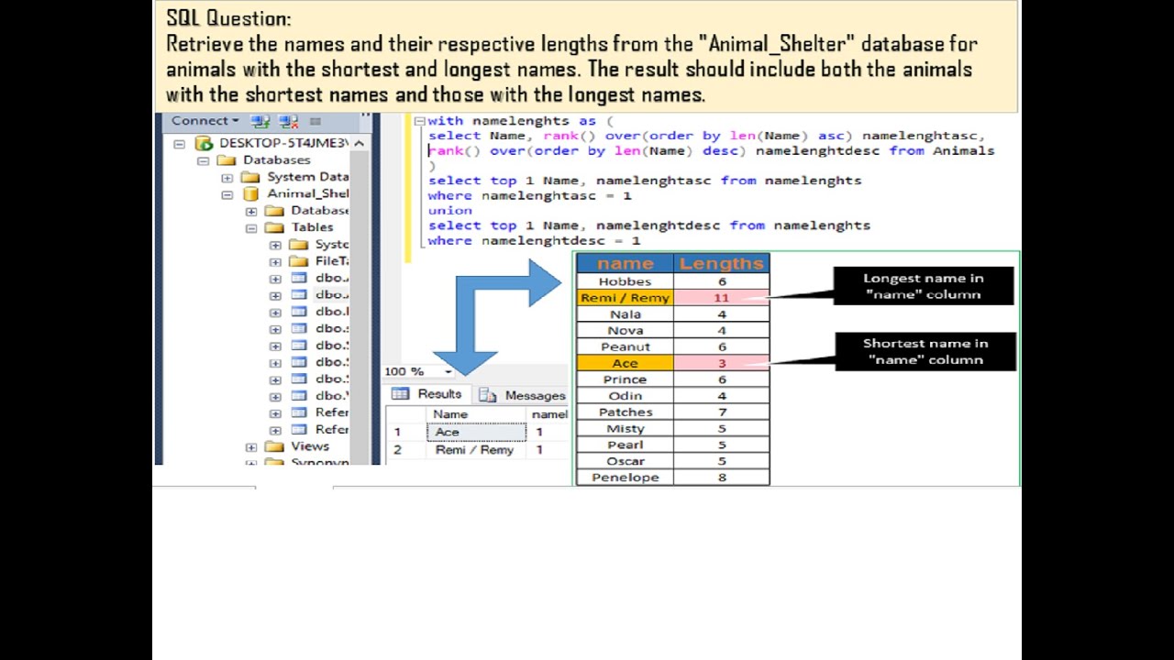The image size is (1174, 660).
Task: Click the System Tables folder icon
Action: [298, 245]
